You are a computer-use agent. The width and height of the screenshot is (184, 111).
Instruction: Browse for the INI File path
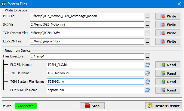148,25
